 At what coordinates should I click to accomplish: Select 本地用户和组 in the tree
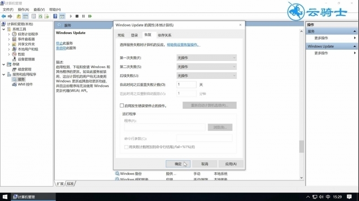(x=28, y=49)
